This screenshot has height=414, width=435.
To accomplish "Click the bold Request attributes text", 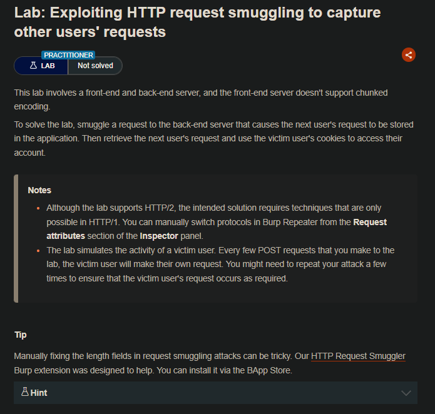I will click(215, 228).
